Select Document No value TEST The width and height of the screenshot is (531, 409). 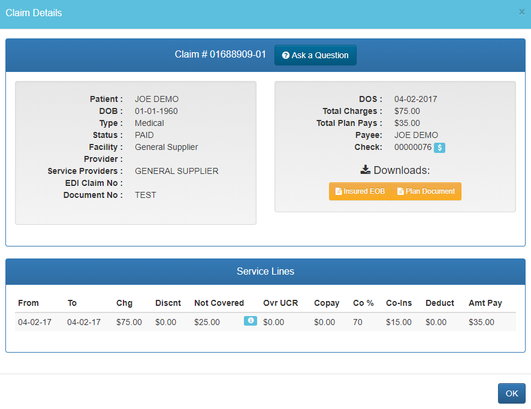145,195
